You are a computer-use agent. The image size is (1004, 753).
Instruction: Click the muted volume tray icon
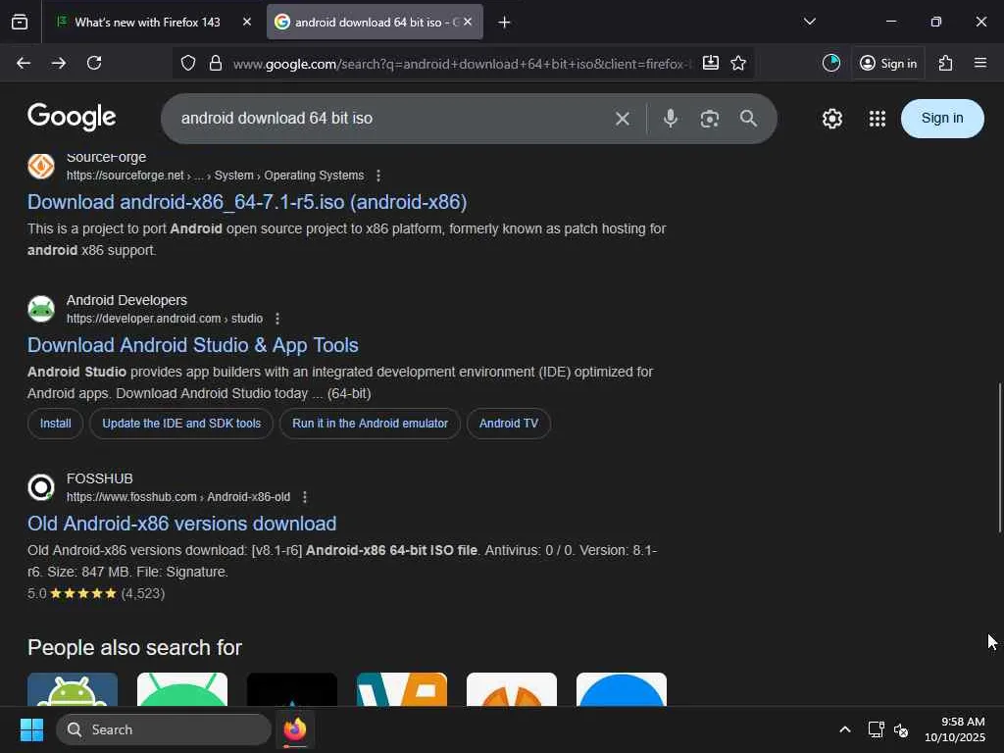pos(901,729)
